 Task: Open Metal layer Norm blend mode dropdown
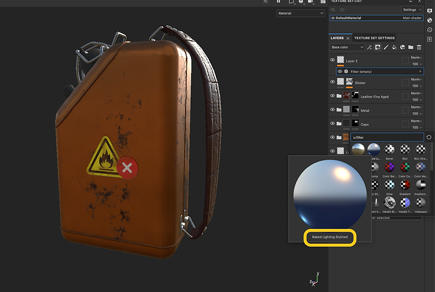[416, 107]
